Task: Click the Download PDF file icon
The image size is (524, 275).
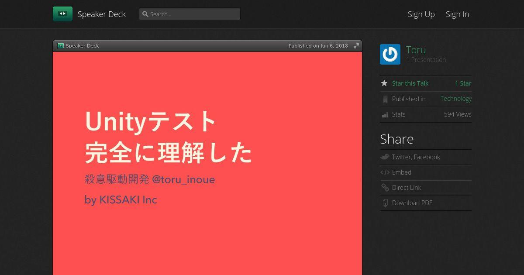Action: 385,203
